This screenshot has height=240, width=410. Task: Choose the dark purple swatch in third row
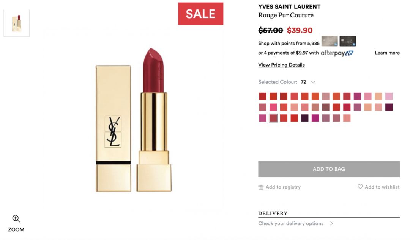(304, 118)
